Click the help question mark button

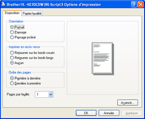click(134, 4)
